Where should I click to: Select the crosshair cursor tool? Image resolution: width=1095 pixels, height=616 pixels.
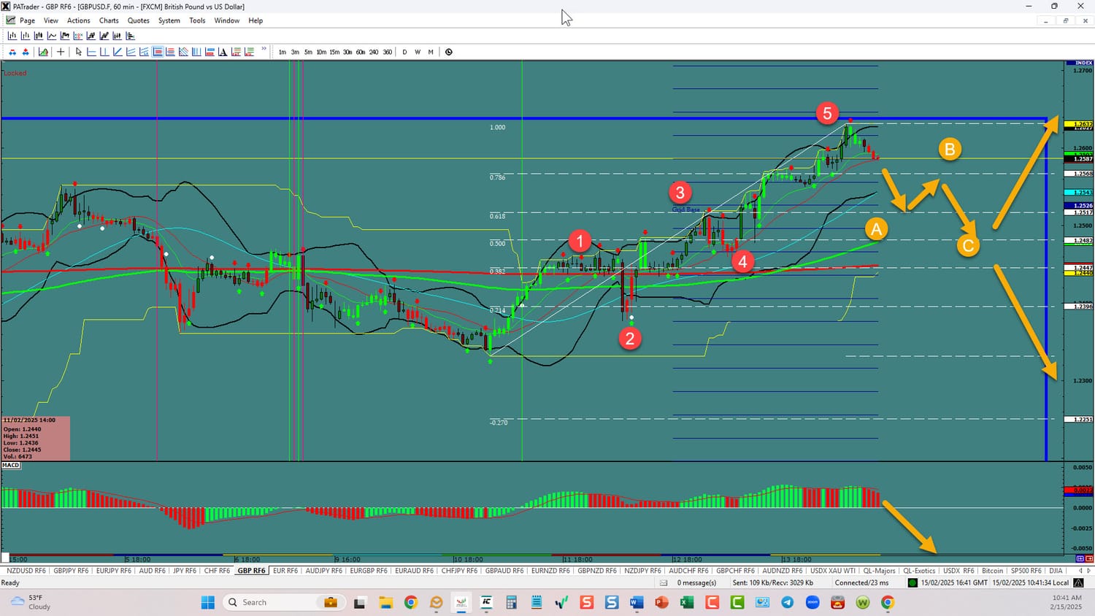61,52
